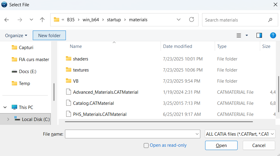The width and height of the screenshot is (280, 156).
Task: Open the Organize menu
Action: pyautogui.click(x=16, y=35)
